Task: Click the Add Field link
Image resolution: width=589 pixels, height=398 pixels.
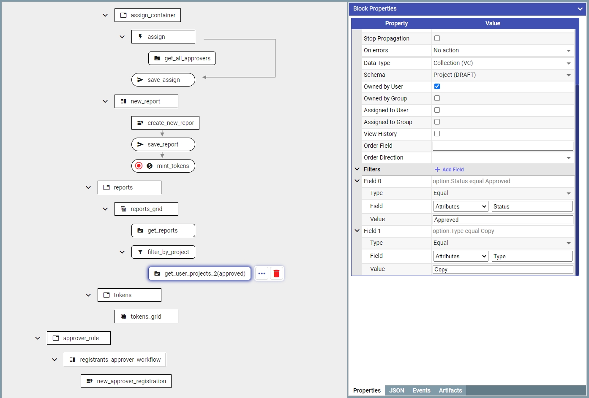Action: pyautogui.click(x=449, y=170)
